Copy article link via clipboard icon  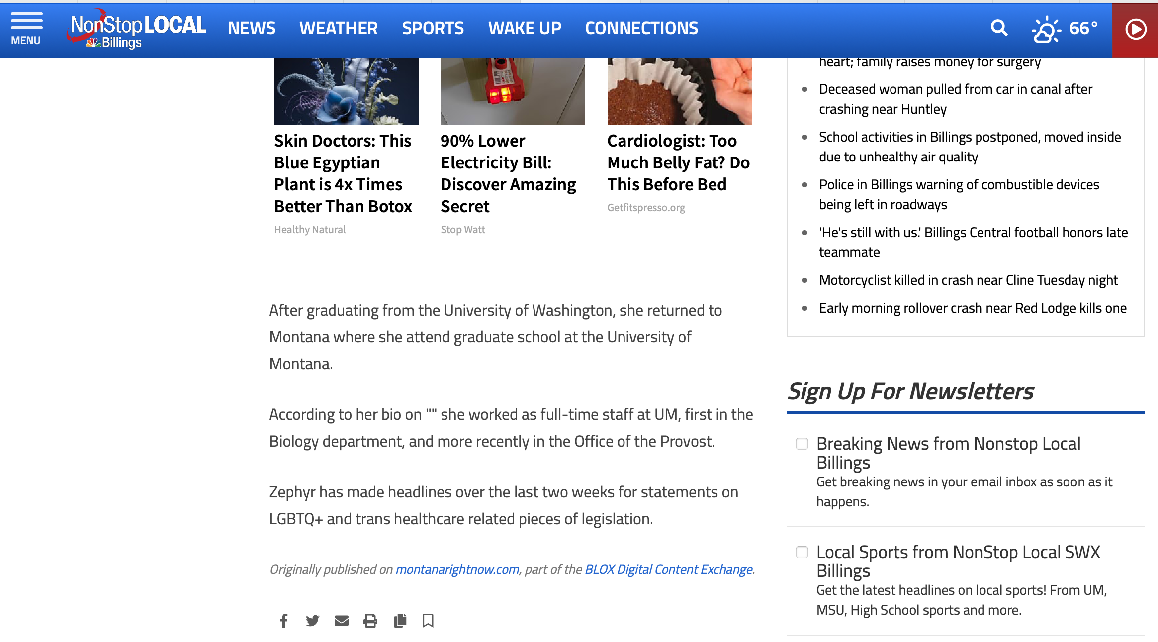[x=400, y=620]
